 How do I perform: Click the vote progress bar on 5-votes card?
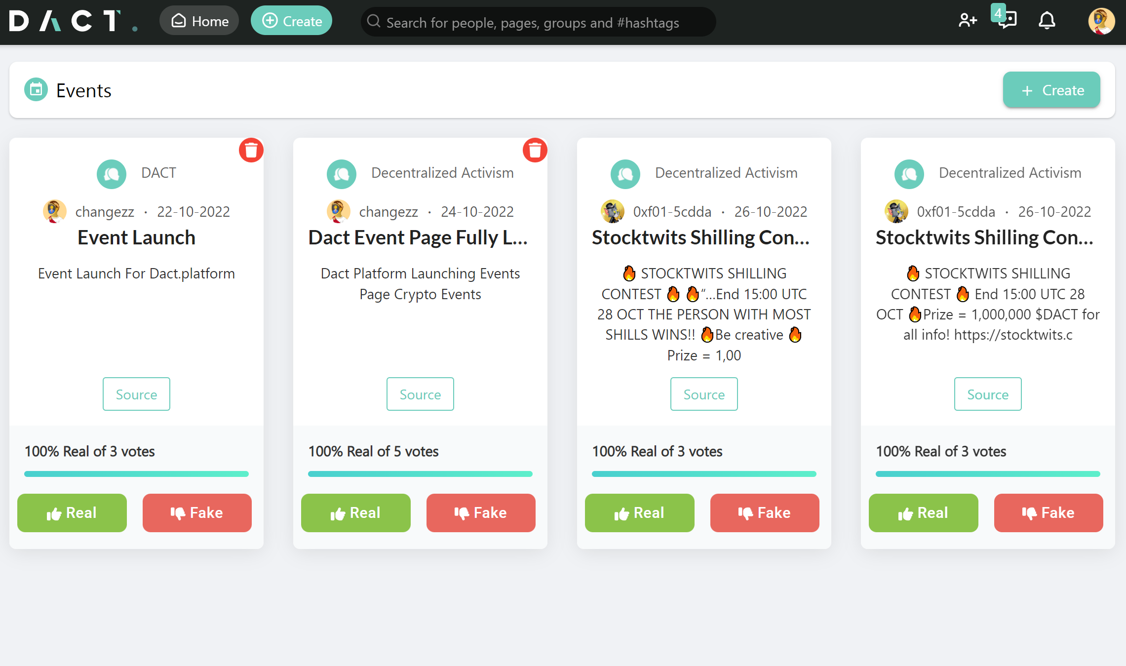(420, 474)
